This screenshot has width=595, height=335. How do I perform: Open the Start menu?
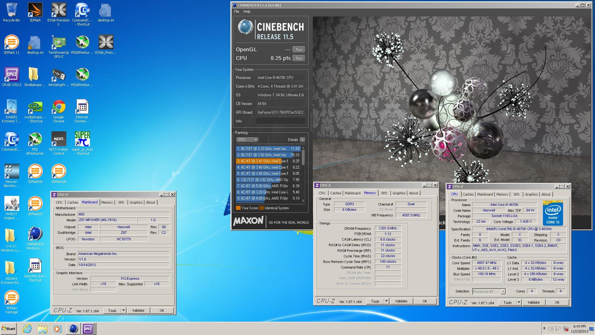click(8, 329)
